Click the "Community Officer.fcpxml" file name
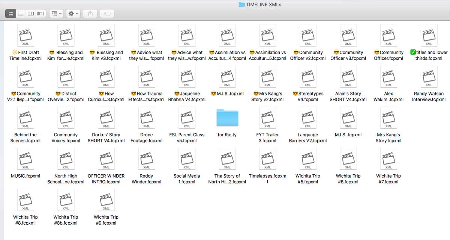Image resolution: width=450 pixels, height=240 pixels. coord(388,56)
